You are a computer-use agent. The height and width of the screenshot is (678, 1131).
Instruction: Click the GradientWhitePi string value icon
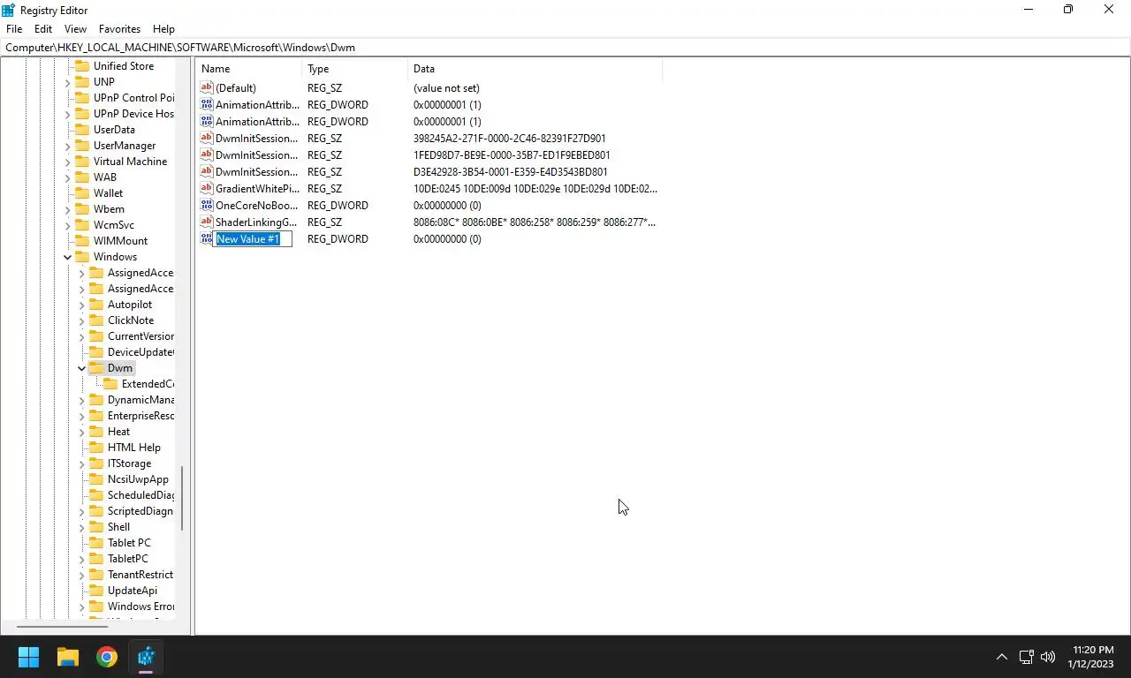tap(207, 188)
